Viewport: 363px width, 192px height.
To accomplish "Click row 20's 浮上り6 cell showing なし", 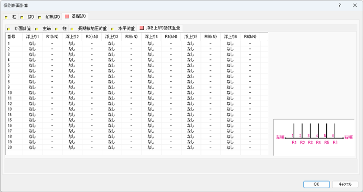I will pyautogui.click(x=230, y=147).
